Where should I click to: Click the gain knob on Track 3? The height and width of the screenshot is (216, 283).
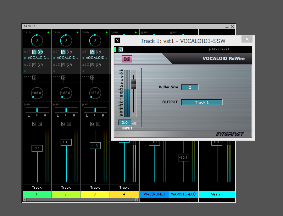95,40
